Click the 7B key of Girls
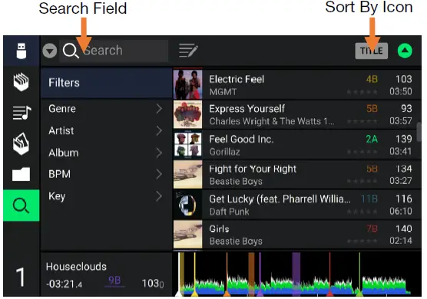The height and width of the screenshot is (299, 427). click(x=372, y=229)
